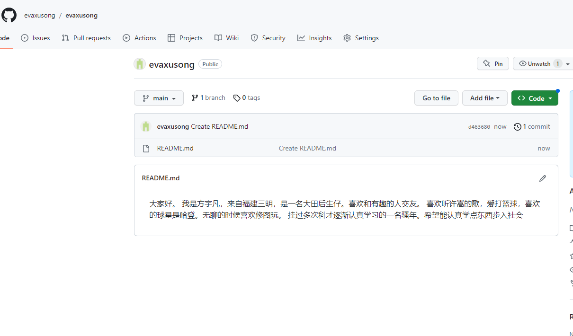Open the green Code dropdown button

pos(535,98)
